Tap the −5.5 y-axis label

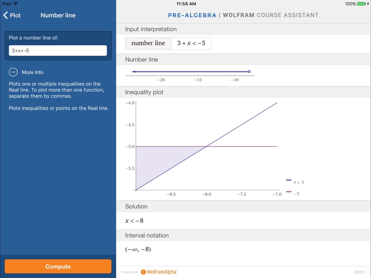point(130,169)
